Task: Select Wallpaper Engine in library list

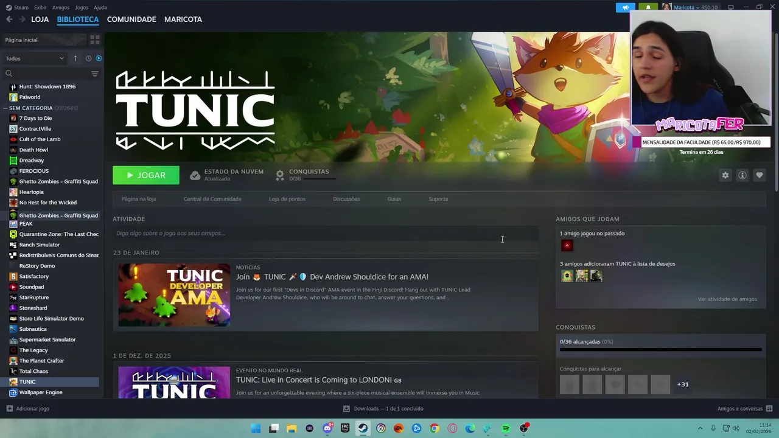Action: [x=41, y=392]
